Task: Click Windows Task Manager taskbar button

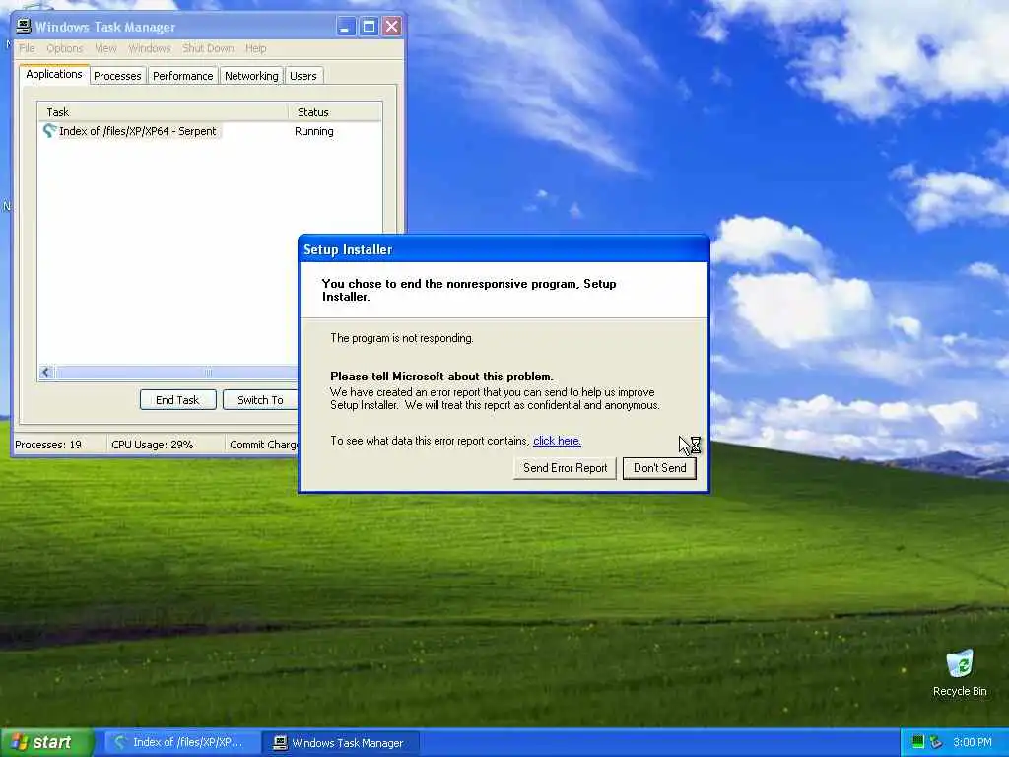Action: point(341,743)
